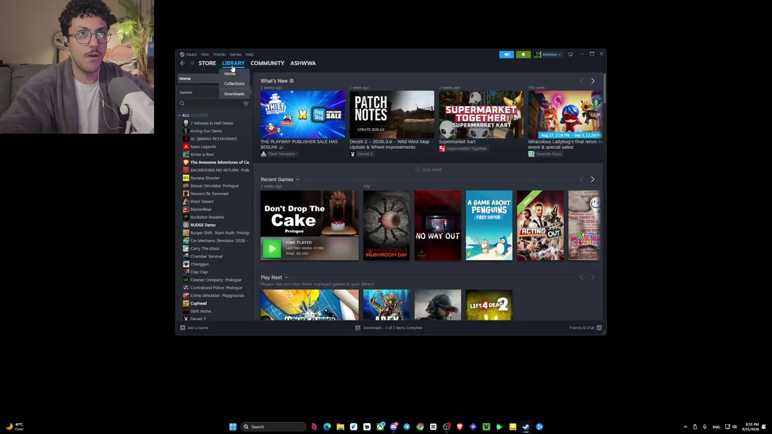Open the Steam menu
Image resolution: width=772 pixels, height=434 pixels.
(191, 54)
